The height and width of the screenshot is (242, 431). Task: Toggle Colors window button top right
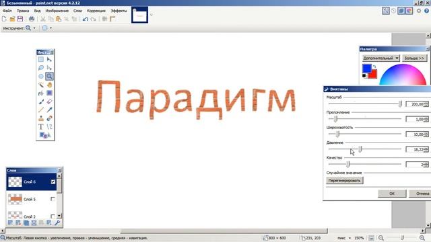(409, 11)
